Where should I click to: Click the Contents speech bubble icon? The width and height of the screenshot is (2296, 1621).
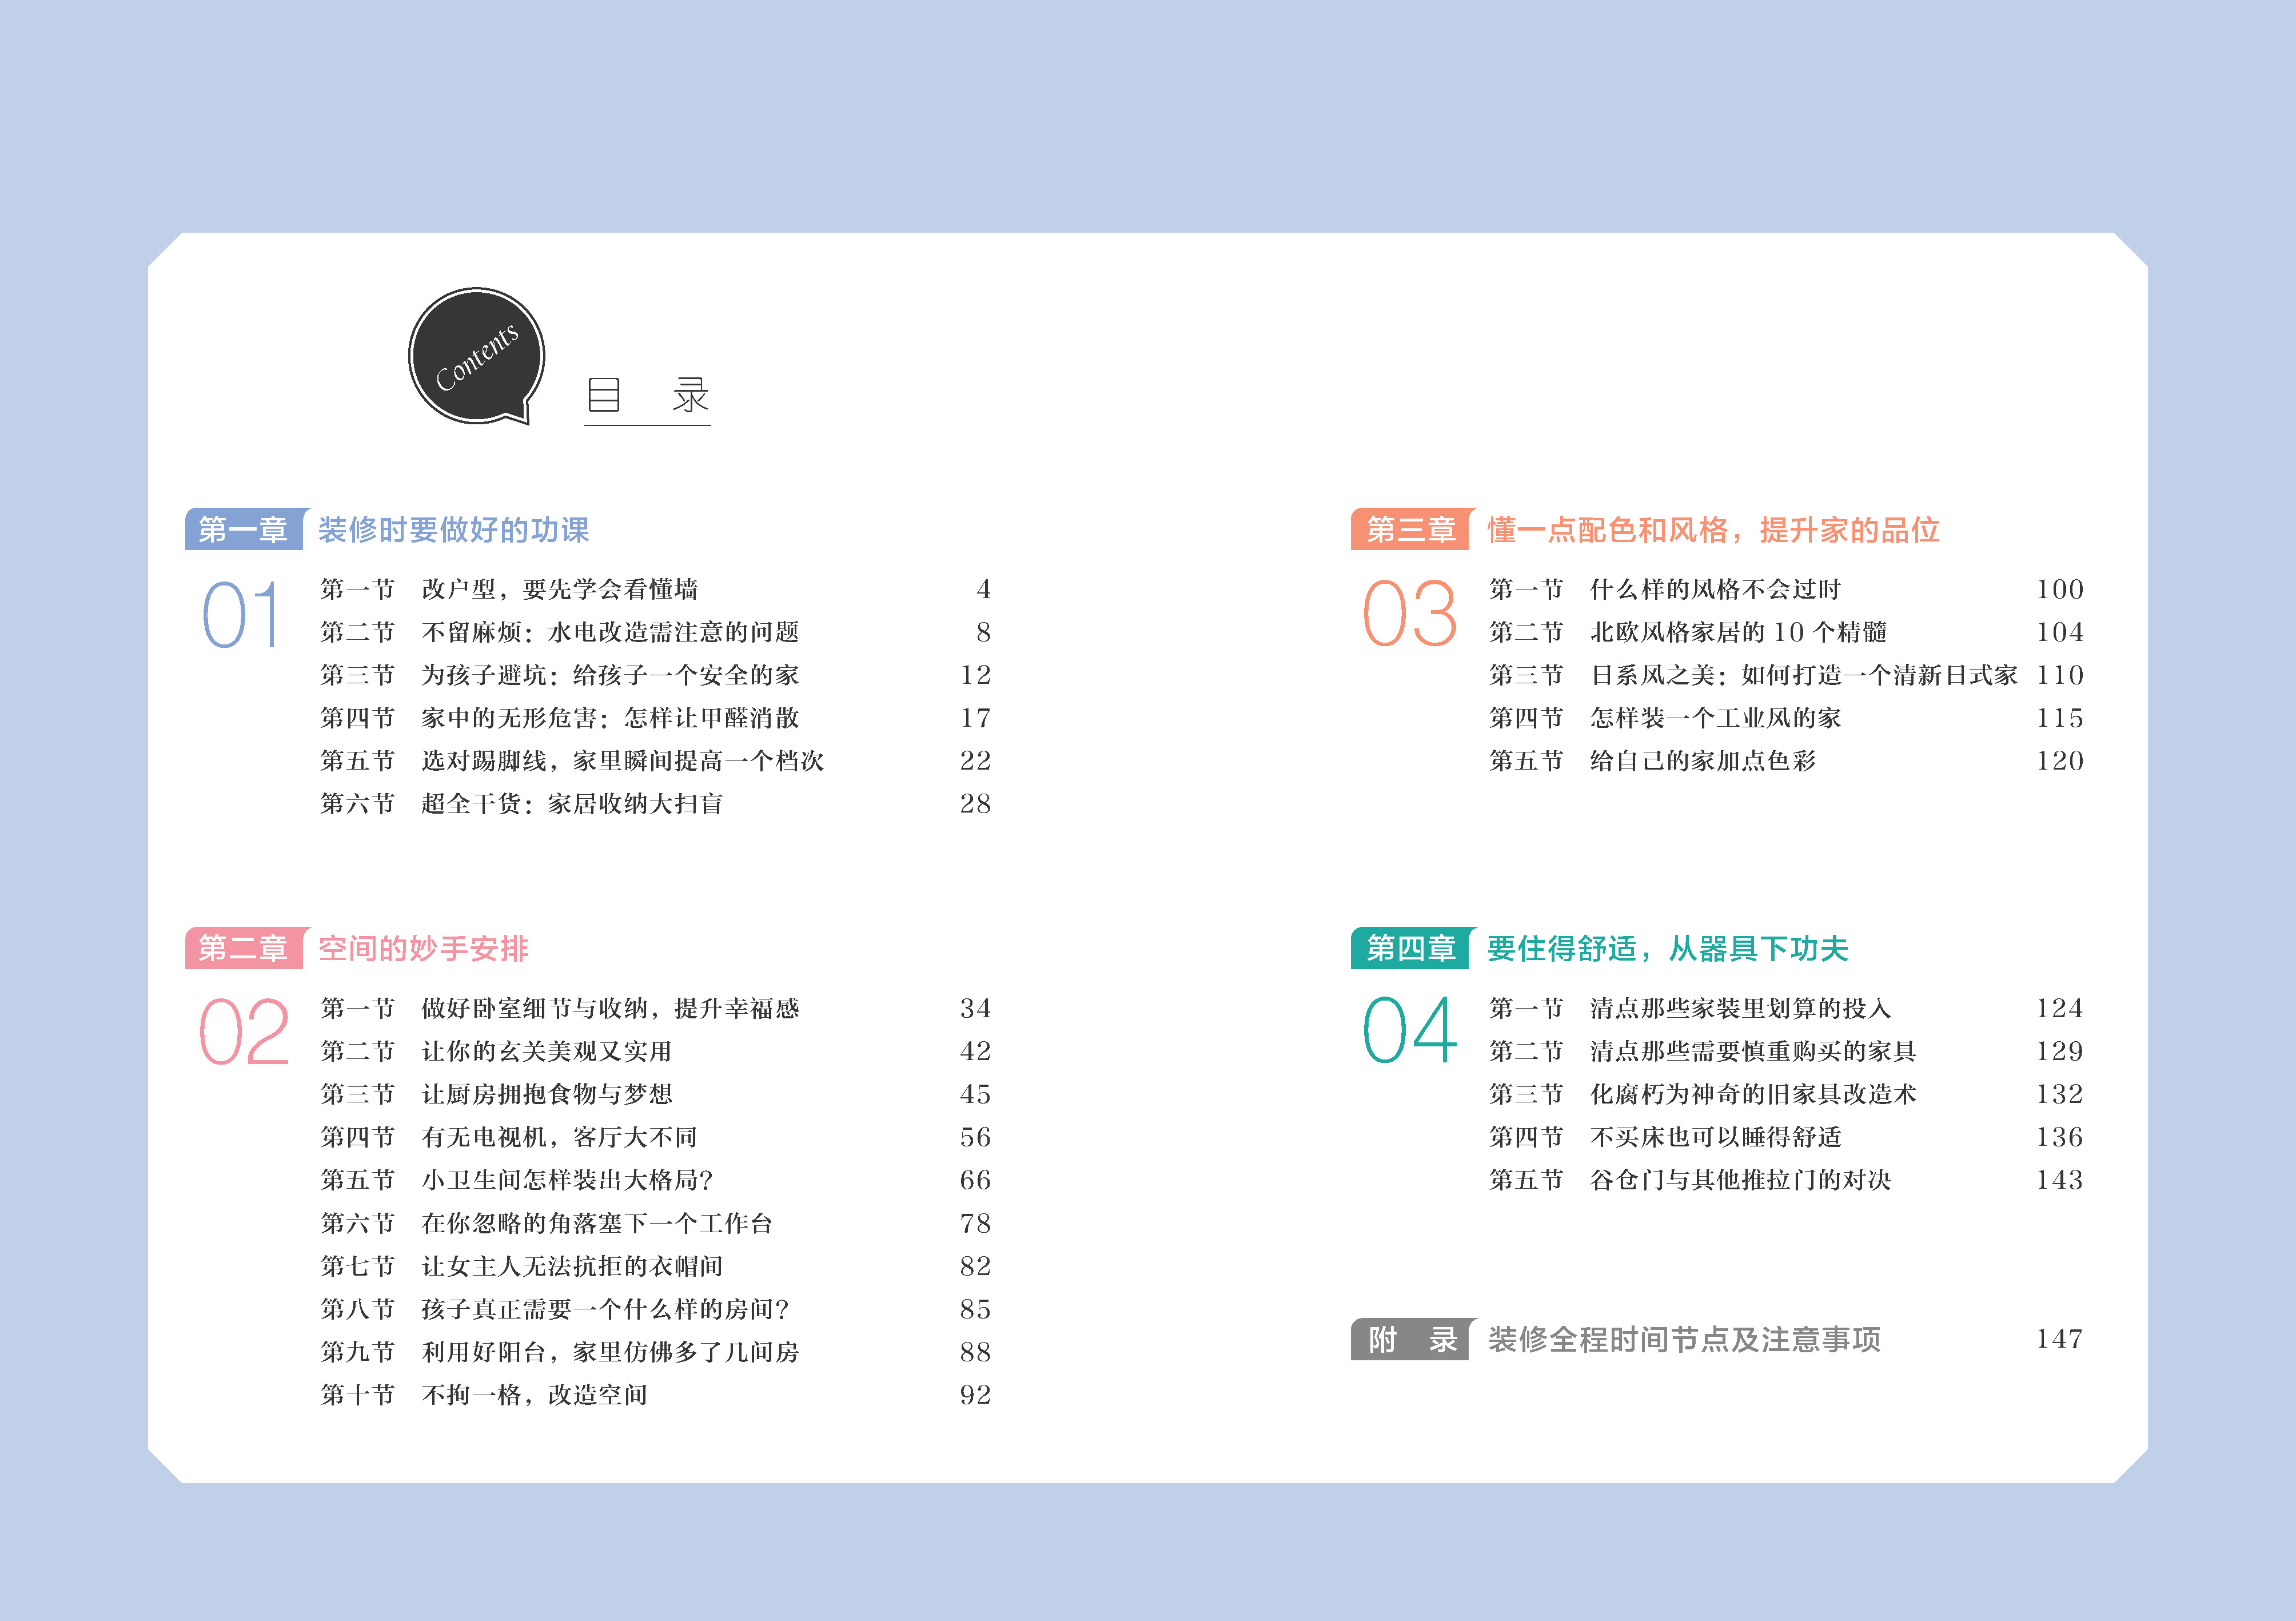coord(476,356)
